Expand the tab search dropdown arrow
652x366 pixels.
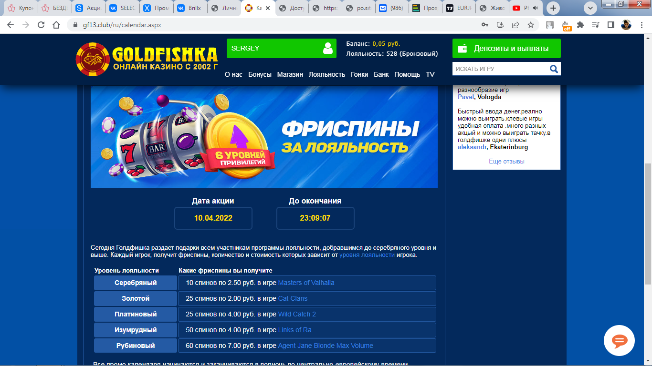pos(590,8)
